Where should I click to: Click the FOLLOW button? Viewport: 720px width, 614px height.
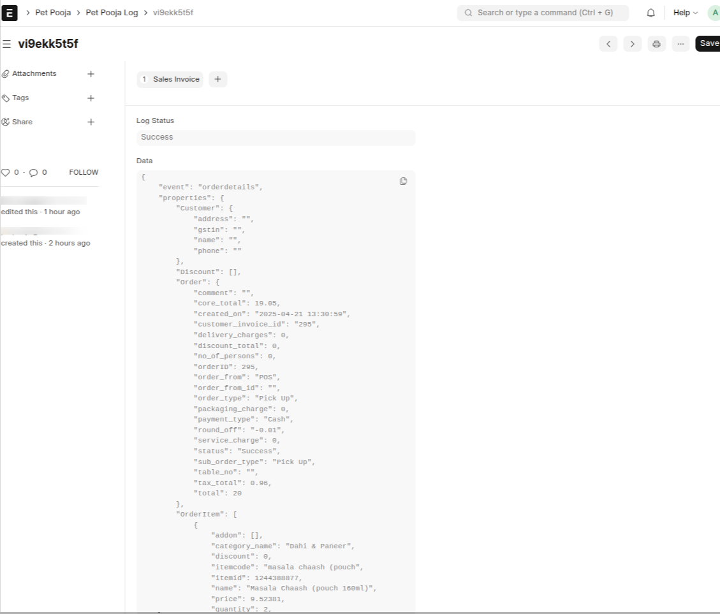(84, 172)
